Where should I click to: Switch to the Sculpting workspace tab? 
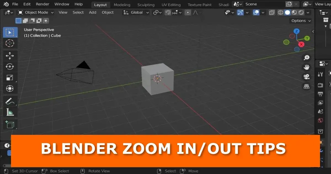146,5
